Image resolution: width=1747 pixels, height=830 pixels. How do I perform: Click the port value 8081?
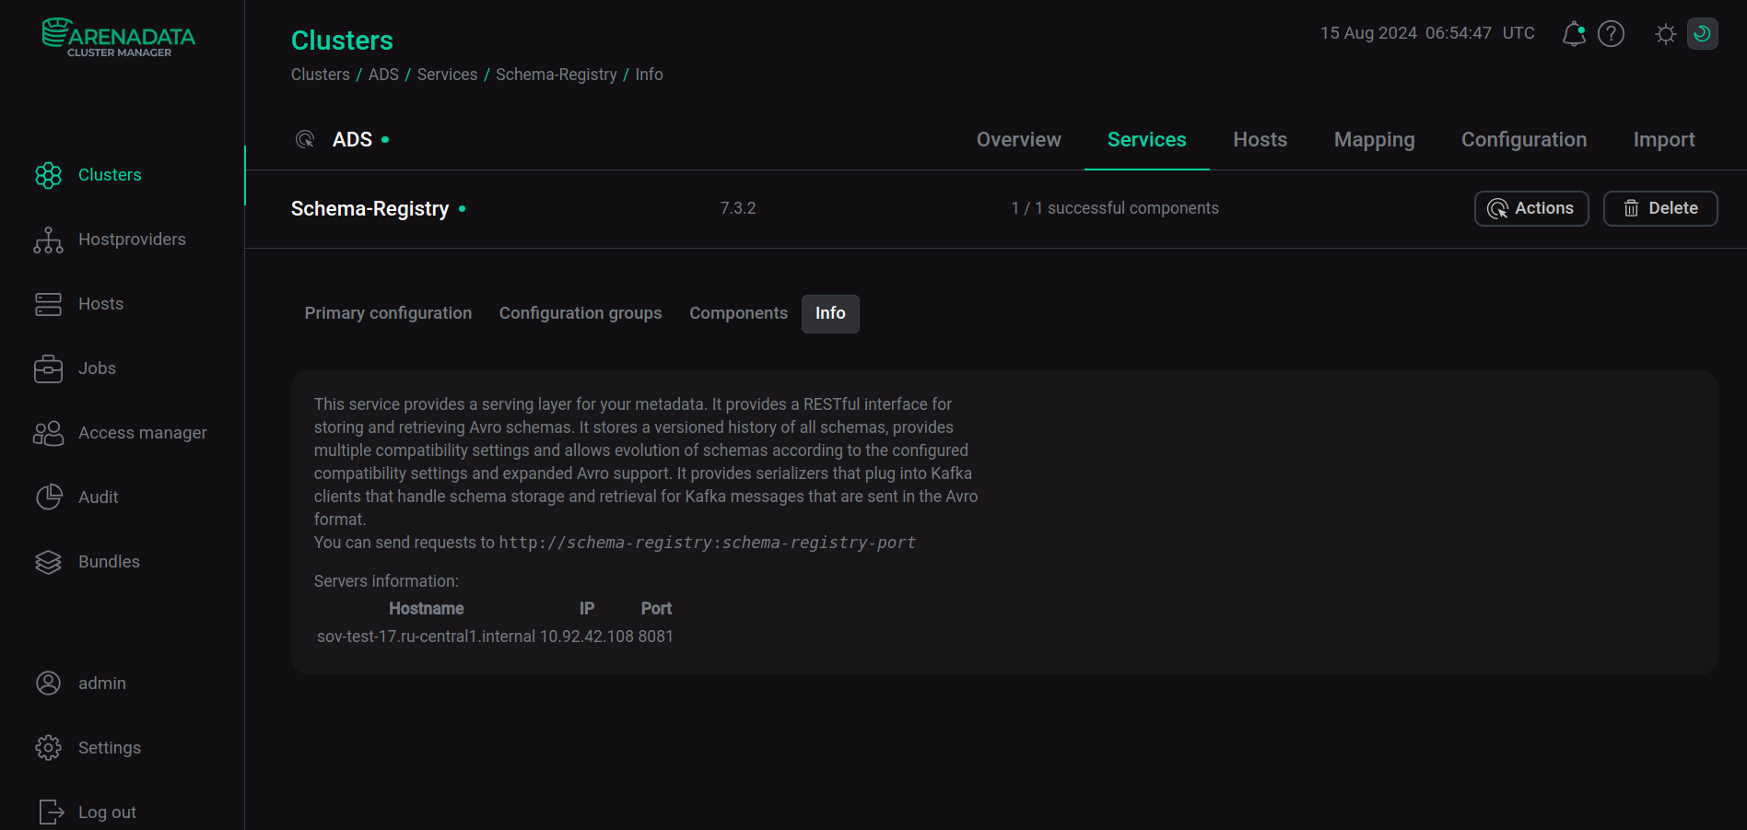[x=656, y=637]
